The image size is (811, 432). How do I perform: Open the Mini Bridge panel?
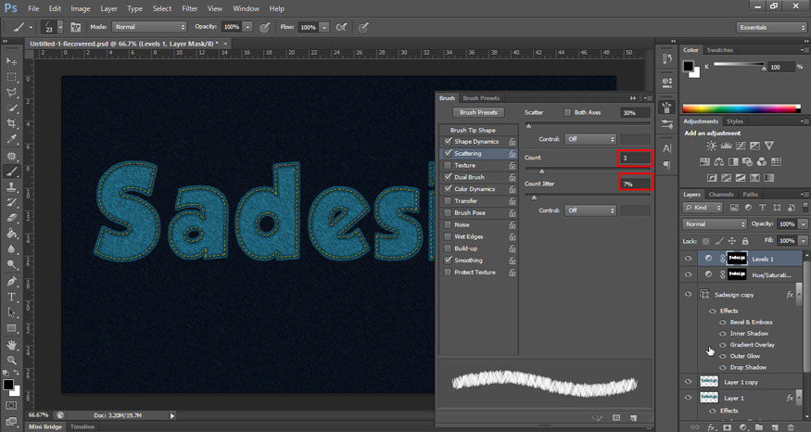point(45,426)
